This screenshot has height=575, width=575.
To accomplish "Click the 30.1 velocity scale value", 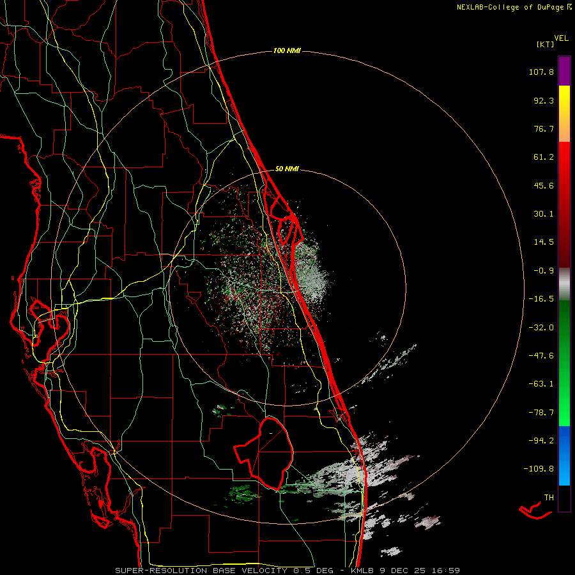I will tap(544, 214).
